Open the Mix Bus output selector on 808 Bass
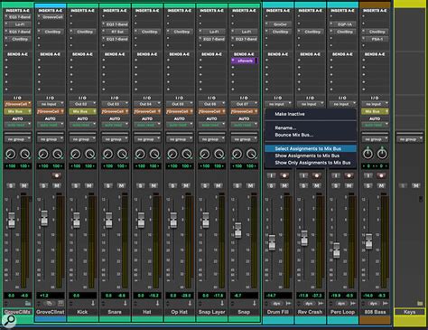Image resolution: width=428 pixels, height=330 pixels. tap(375, 111)
